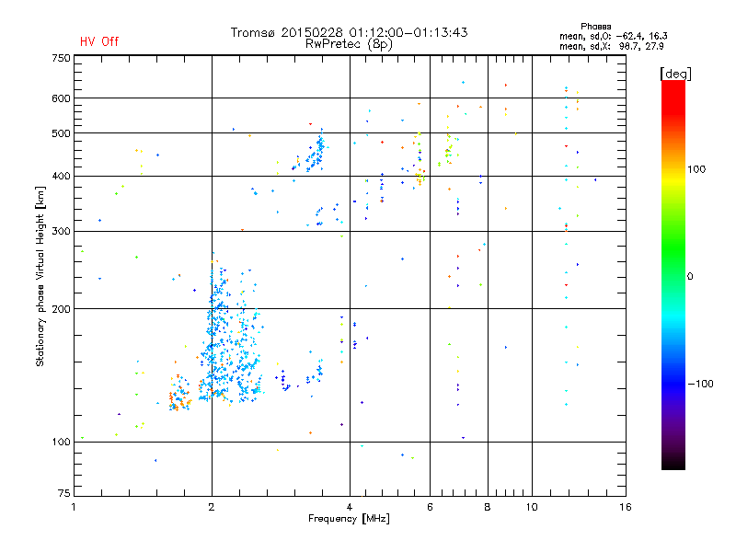Click the red 'HV Off' label
Viewport: 736px width, 552px height.
click(99, 41)
